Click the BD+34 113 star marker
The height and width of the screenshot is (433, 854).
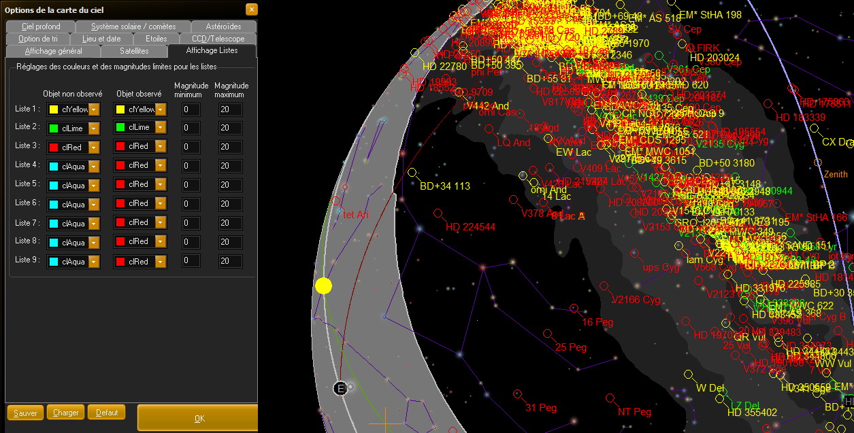(x=412, y=173)
